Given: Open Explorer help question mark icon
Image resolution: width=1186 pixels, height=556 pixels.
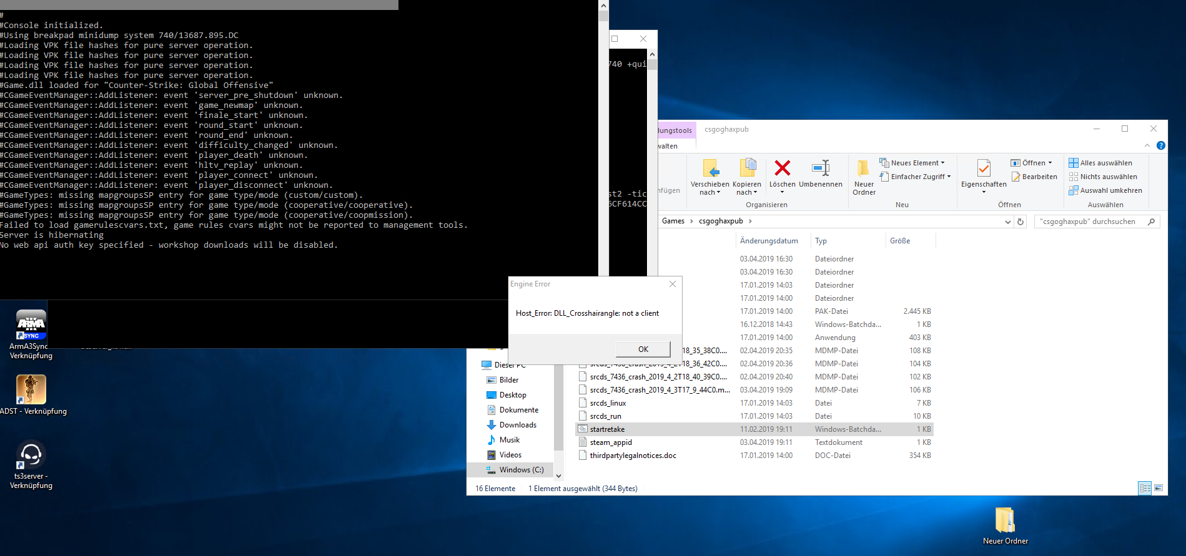Looking at the screenshot, I should coord(1160,145).
